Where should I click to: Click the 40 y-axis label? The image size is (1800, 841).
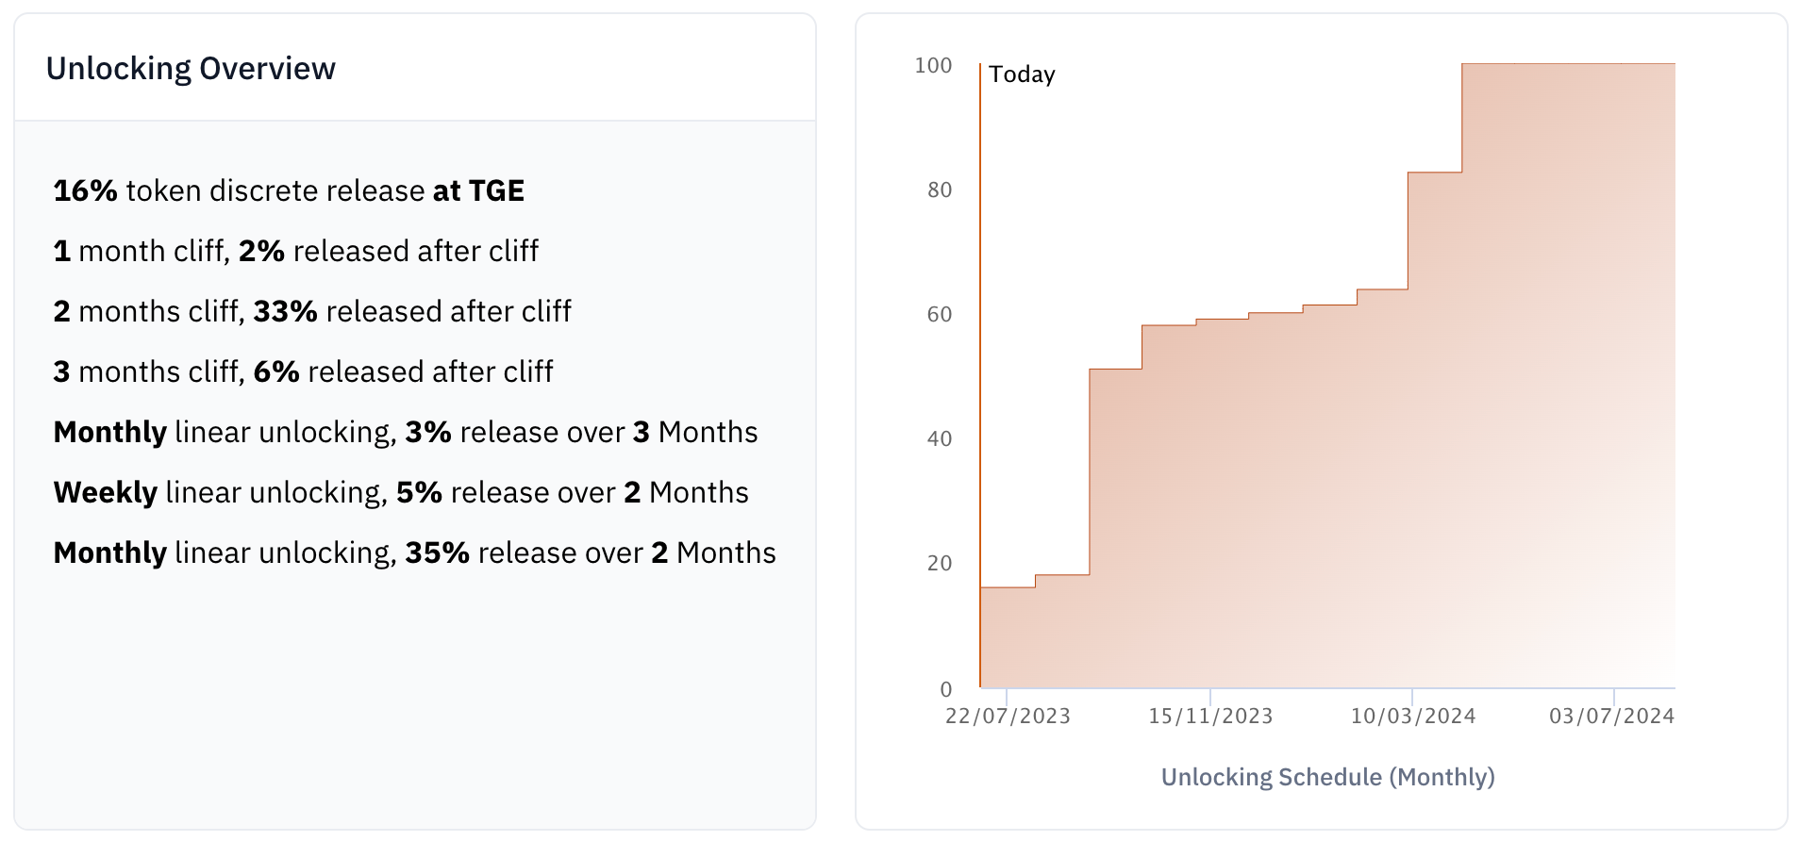(940, 439)
